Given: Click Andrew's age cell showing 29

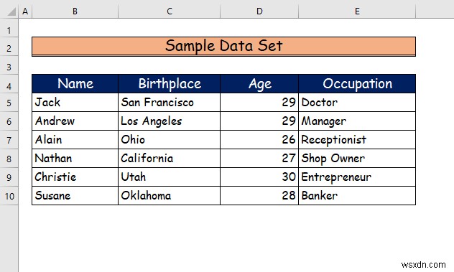Looking at the screenshot, I should tap(259, 121).
